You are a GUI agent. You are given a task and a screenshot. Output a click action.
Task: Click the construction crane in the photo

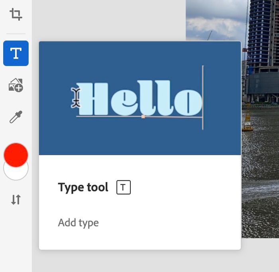click(209, 35)
